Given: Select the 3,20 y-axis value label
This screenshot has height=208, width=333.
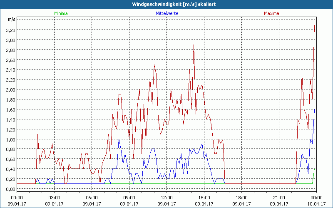Looking at the screenshot, I should [9, 30].
